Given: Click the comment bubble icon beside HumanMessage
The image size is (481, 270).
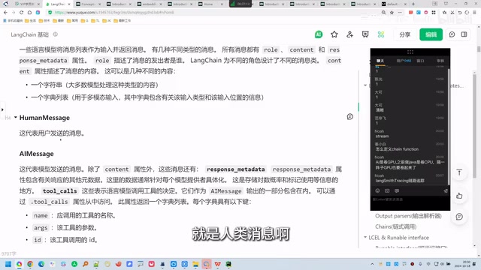Looking at the screenshot, I should pos(349,117).
